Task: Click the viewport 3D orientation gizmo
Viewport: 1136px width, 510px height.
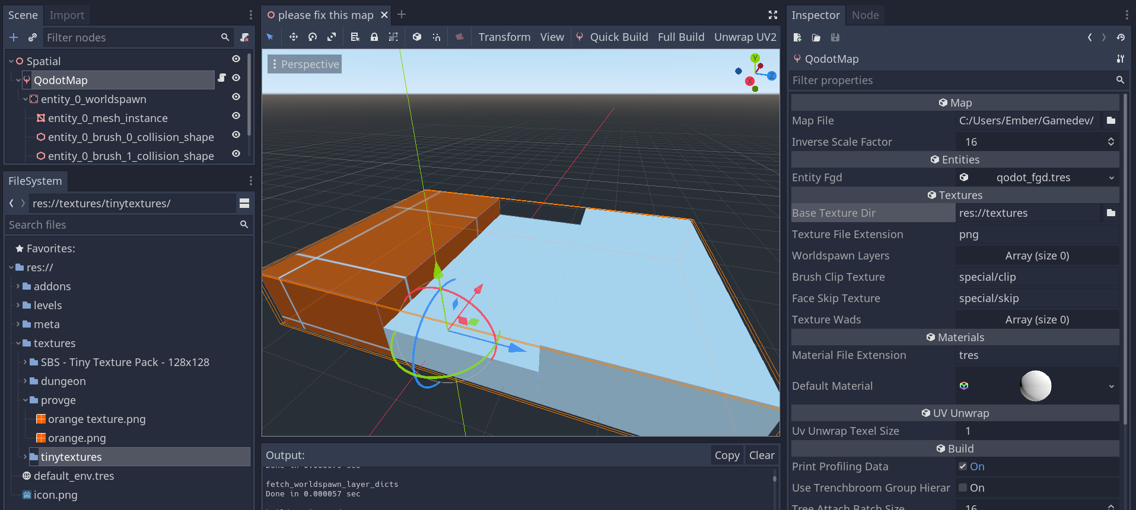Action: (x=755, y=72)
